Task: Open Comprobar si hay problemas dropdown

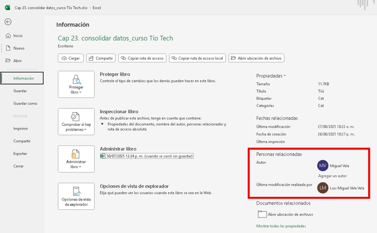Action: (x=76, y=122)
